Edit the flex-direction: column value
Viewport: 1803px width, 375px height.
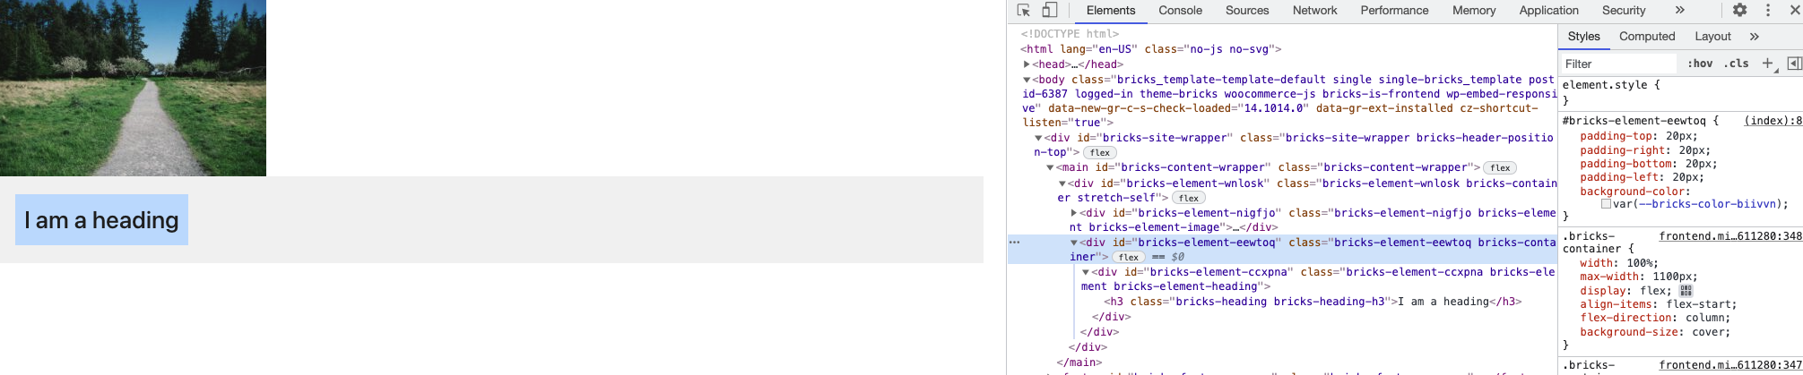click(1704, 318)
